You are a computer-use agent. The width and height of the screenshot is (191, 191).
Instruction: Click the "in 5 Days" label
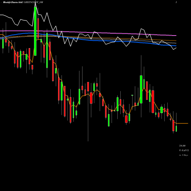pyautogui.click(x=183, y=155)
